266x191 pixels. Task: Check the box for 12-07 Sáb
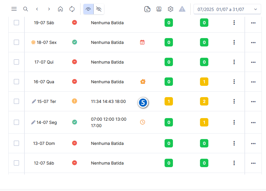click(16, 163)
